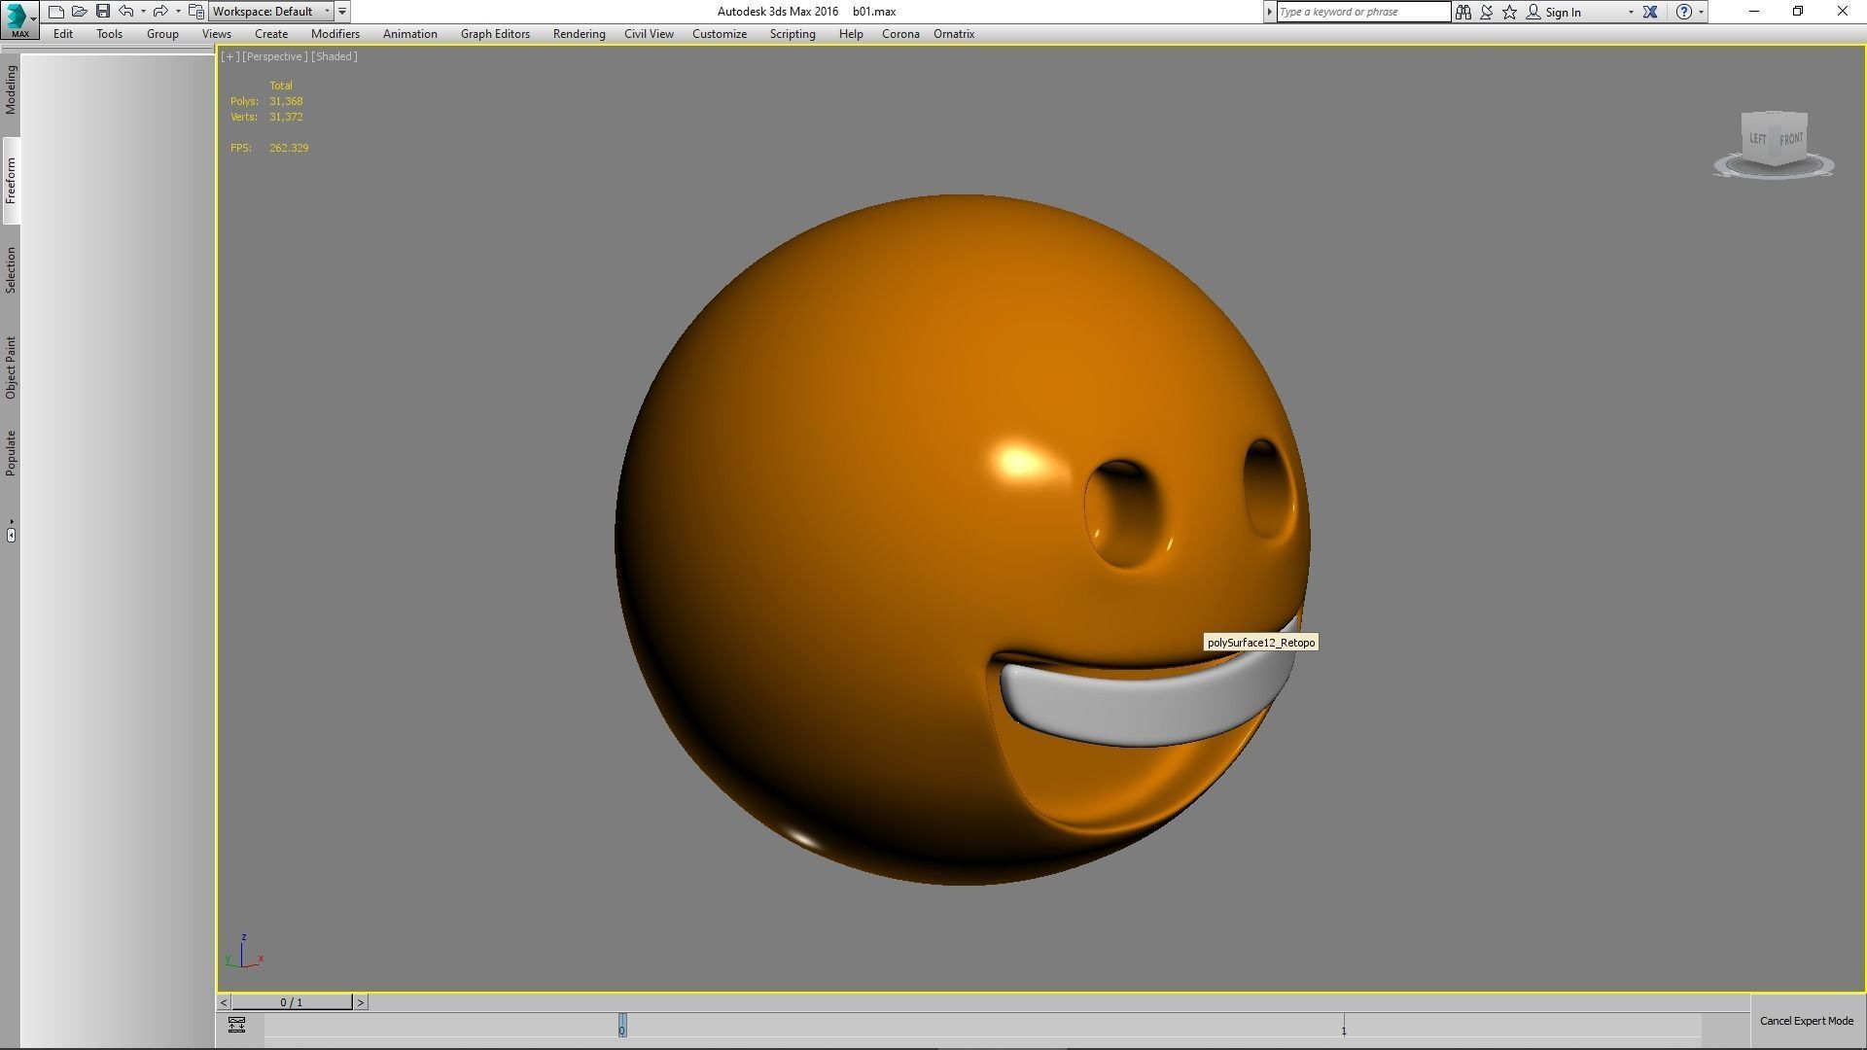Open the Customize menu
Screen dimensions: 1867x1050
point(720,34)
